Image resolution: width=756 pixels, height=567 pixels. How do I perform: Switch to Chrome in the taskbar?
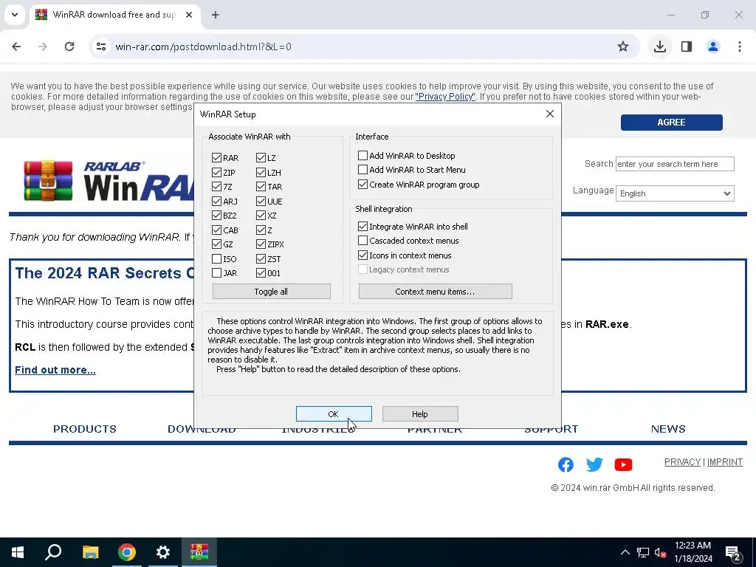tap(127, 552)
